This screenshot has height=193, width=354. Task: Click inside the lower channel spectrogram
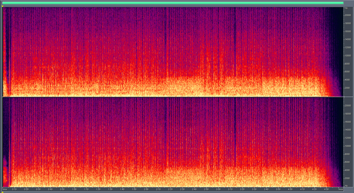point(173,141)
